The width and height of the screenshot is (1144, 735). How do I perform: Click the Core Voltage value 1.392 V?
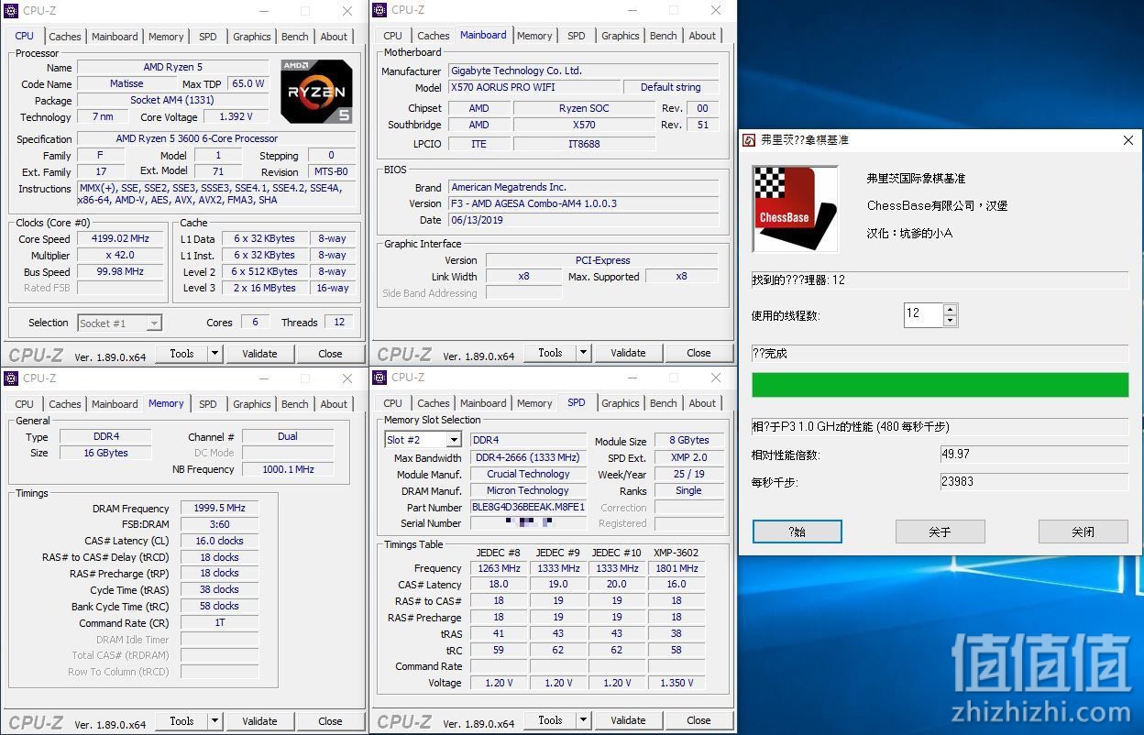[236, 116]
